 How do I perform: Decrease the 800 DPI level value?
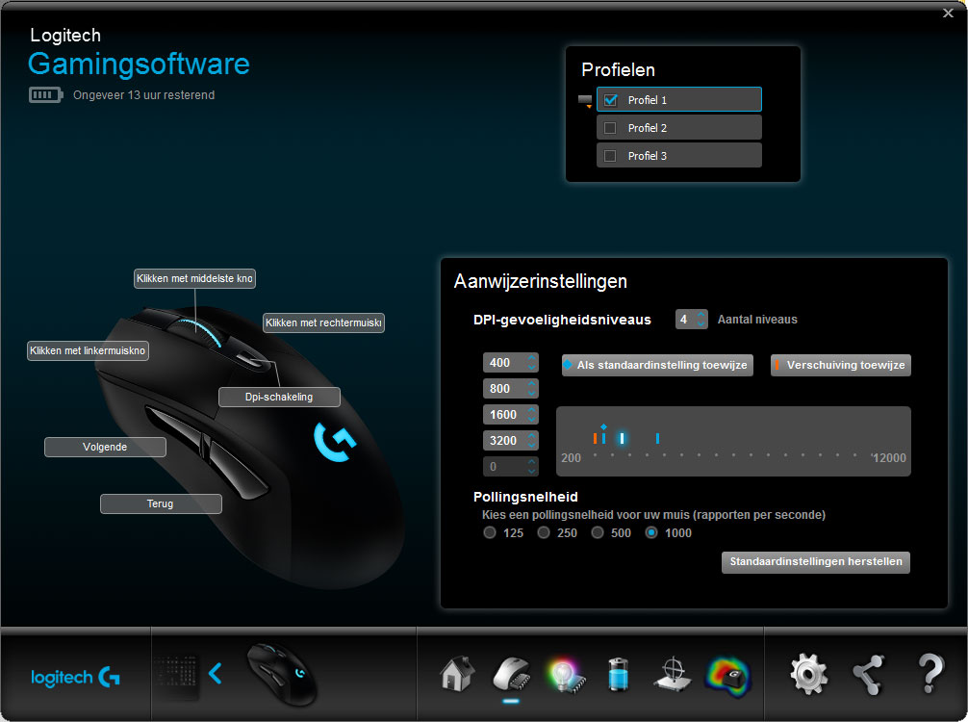tap(531, 393)
